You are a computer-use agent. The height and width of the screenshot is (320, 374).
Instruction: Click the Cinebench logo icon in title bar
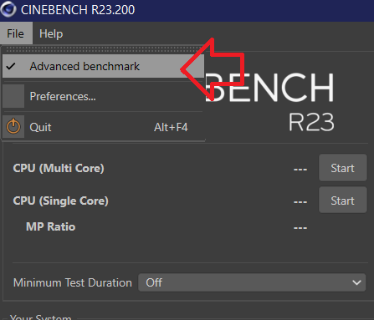(x=8, y=9)
